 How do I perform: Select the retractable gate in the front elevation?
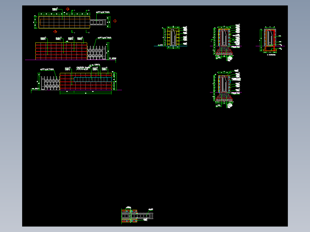coord(97,53)
